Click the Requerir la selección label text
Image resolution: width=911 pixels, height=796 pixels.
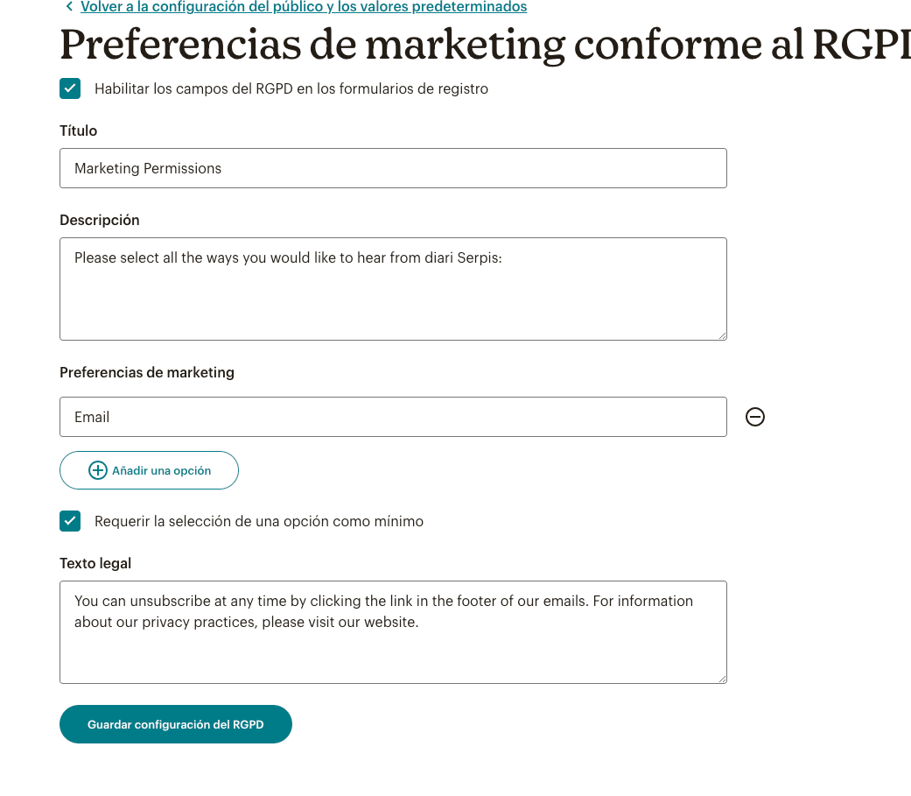258,522
